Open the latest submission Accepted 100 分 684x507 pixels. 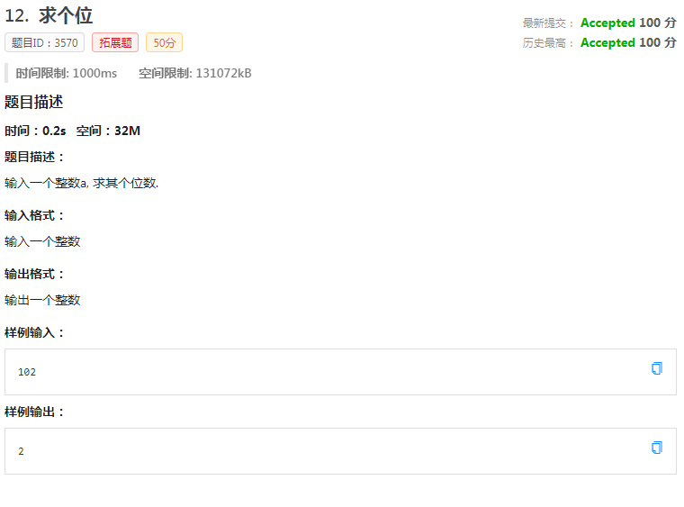pyautogui.click(x=628, y=23)
